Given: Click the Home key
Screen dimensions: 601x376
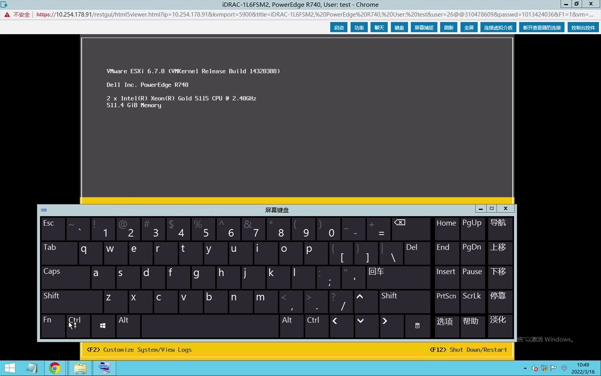Looking at the screenshot, I should tap(447, 229).
